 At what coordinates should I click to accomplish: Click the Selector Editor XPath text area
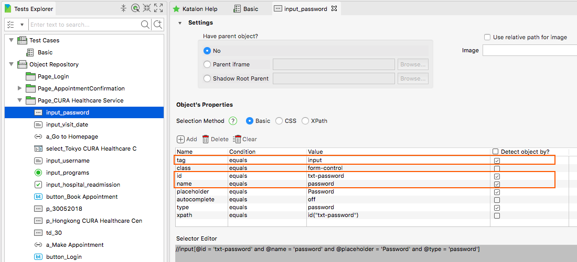[x=376, y=253]
